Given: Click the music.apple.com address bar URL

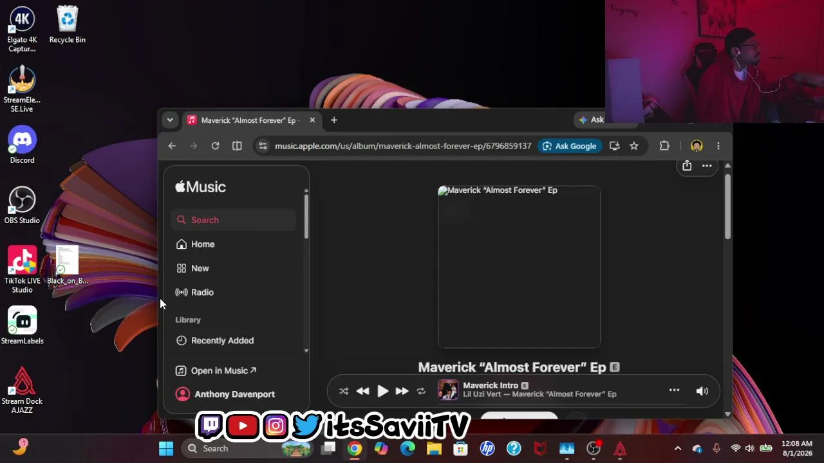Looking at the screenshot, I should tap(403, 146).
